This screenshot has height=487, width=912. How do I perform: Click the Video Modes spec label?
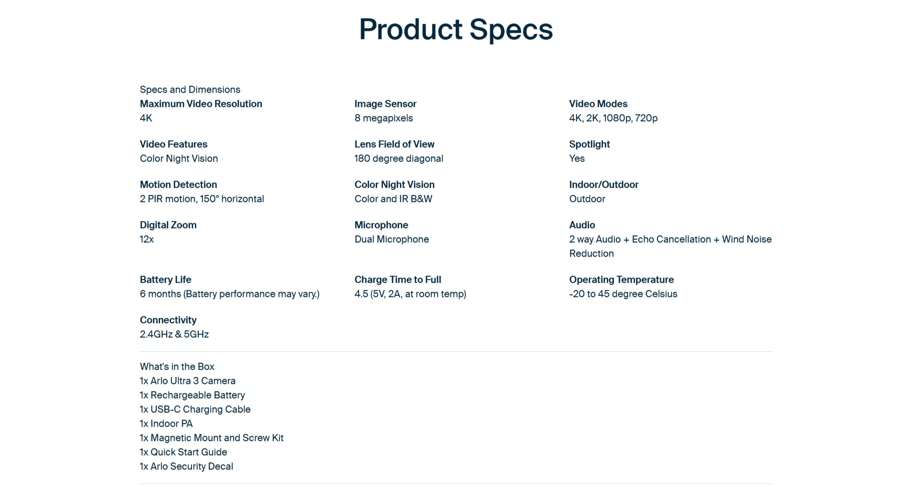pyautogui.click(x=598, y=104)
